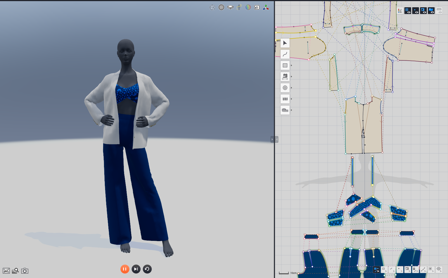Image resolution: width=448 pixels, height=278 pixels.
Task: Select the locked line selection filter
Action: point(416,270)
